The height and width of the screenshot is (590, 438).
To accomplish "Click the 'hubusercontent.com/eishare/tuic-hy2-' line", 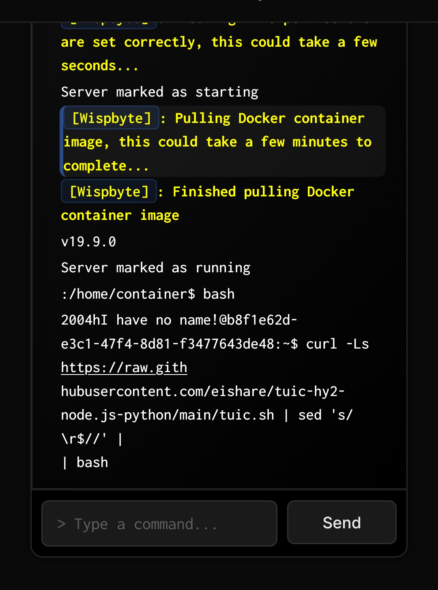I will (x=203, y=392).
